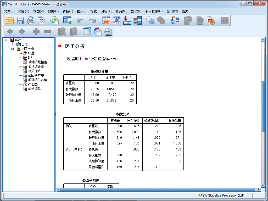
Task: Click the Save floppy disk icon
Action: (20, 20)
